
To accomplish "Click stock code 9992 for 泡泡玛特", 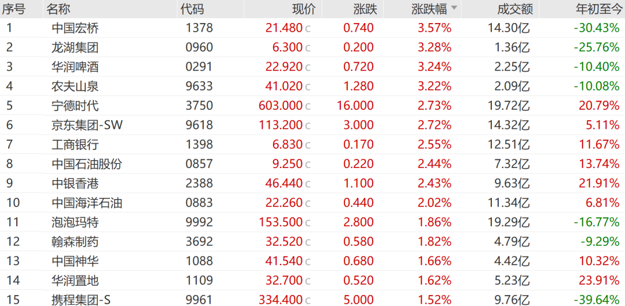I will point(199,222).
